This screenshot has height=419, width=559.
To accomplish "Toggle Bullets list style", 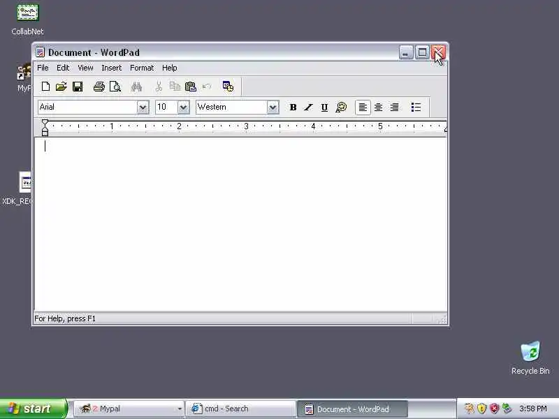I will click(x=416, y=108).
